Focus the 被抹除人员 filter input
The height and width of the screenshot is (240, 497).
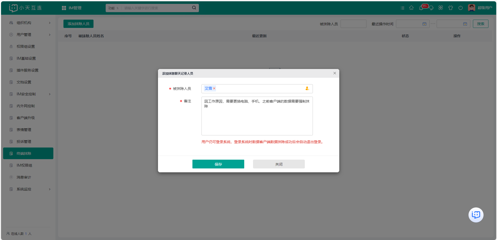click(x=354, y=24)
